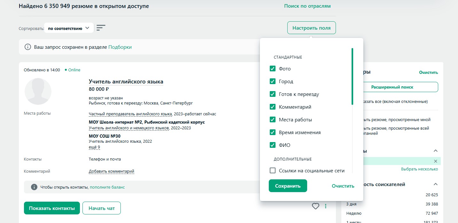Click the info icon near saved query notice
This screenshot has height=223, width=458.
(28, 47)
